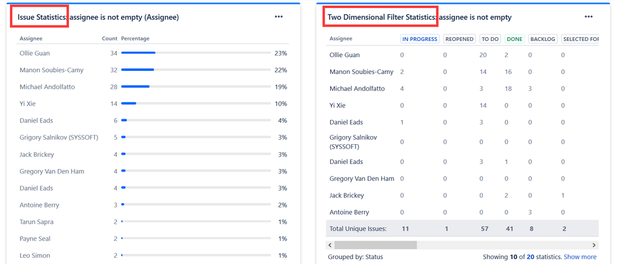The height and width of the screenshot is (264, 620).
Task: Open the Two Dimensional Filter Statistics options menu
Action: [x=588, y=17]
